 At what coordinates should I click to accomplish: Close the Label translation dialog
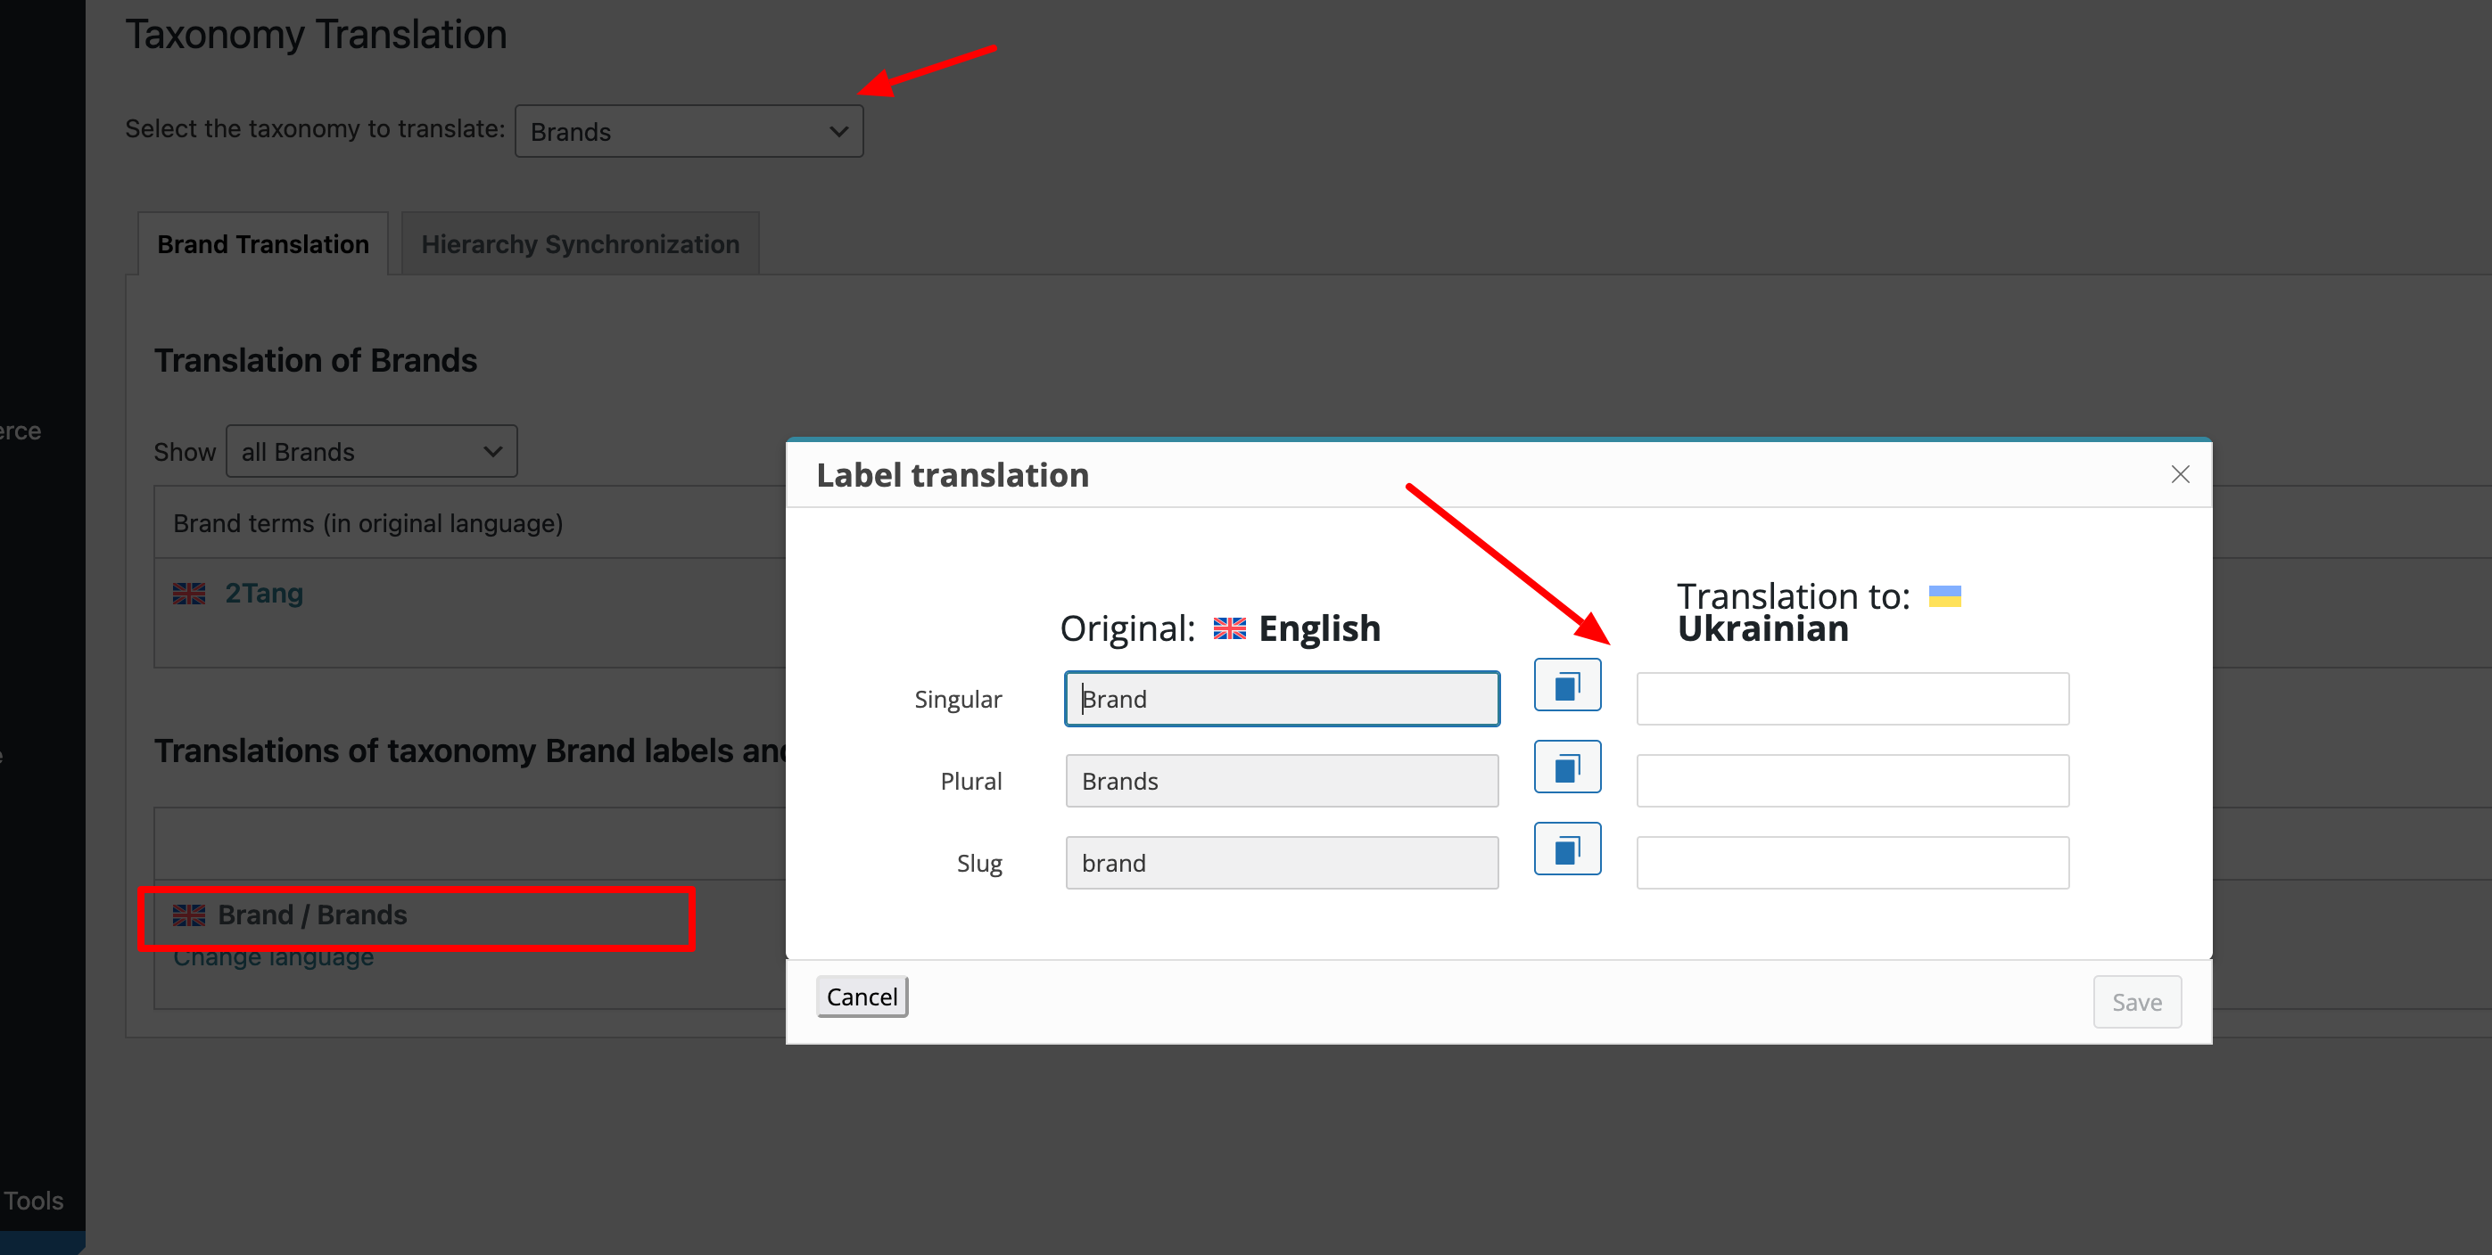pos(2180,474)
